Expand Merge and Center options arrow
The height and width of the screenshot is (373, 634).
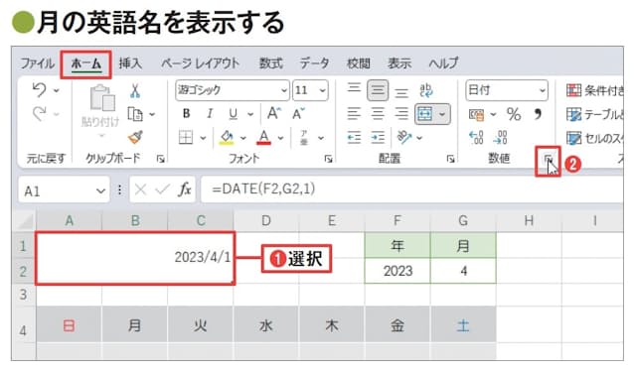[442, 114]
